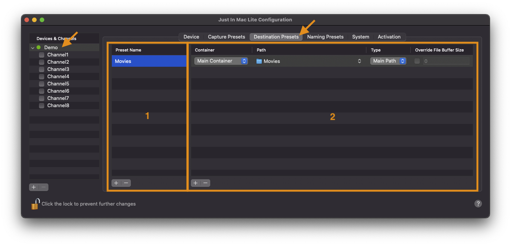Switch to the Device tab
Viewport: 511px width, 246px height.
191,37
